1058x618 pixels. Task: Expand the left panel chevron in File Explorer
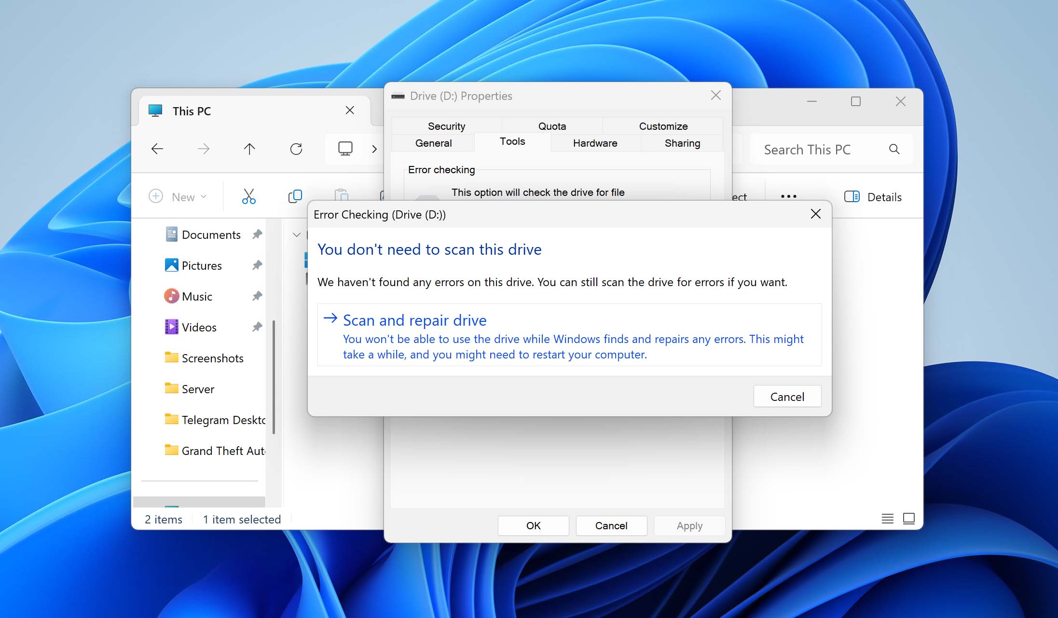click(296, 233)
